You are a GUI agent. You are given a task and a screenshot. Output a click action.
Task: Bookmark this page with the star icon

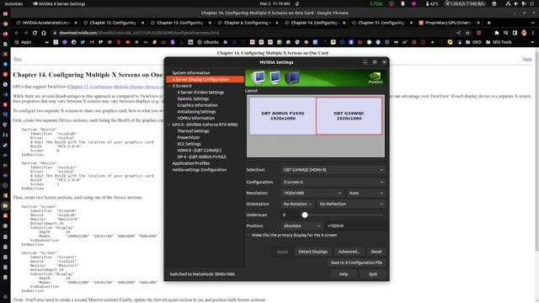[468, 33]
